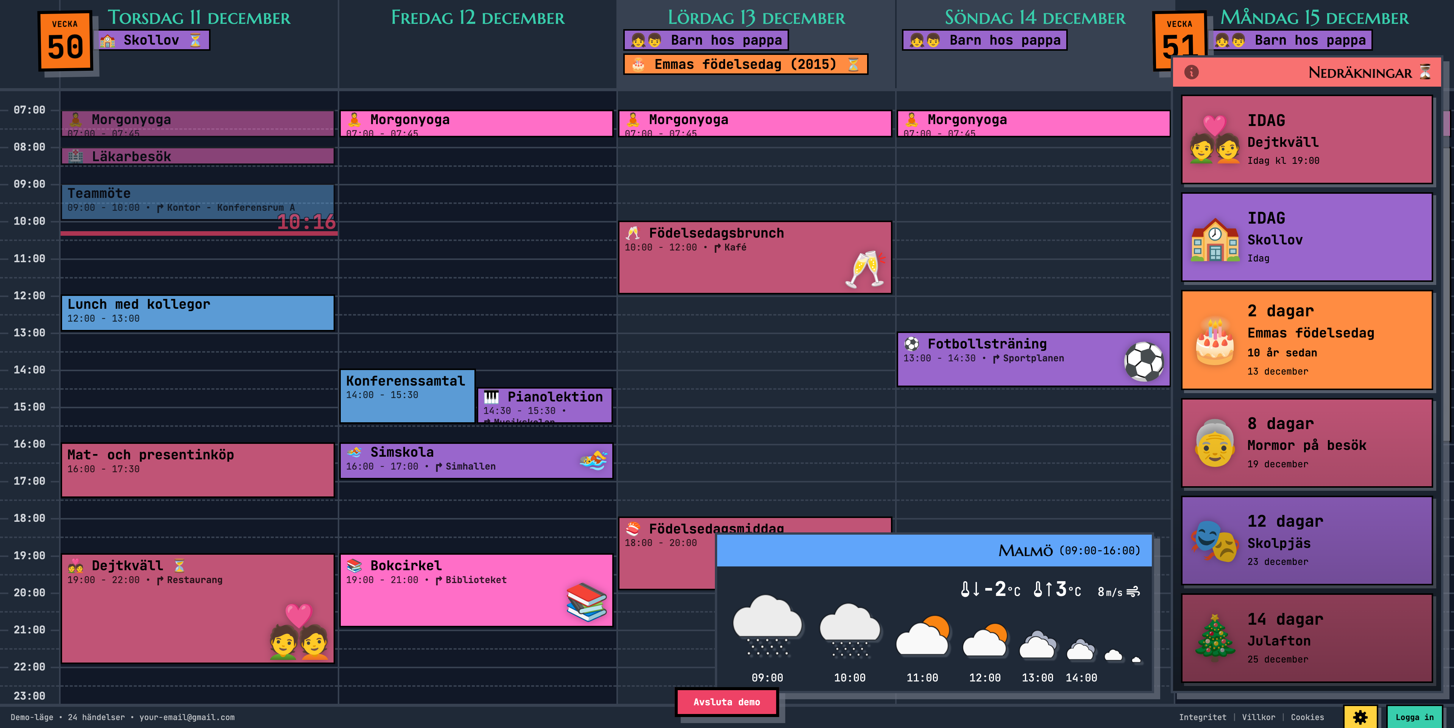Viewport: 1454px width, 728px height.
Task: Click the 23:00 time label
Action: tap(30, 696)
